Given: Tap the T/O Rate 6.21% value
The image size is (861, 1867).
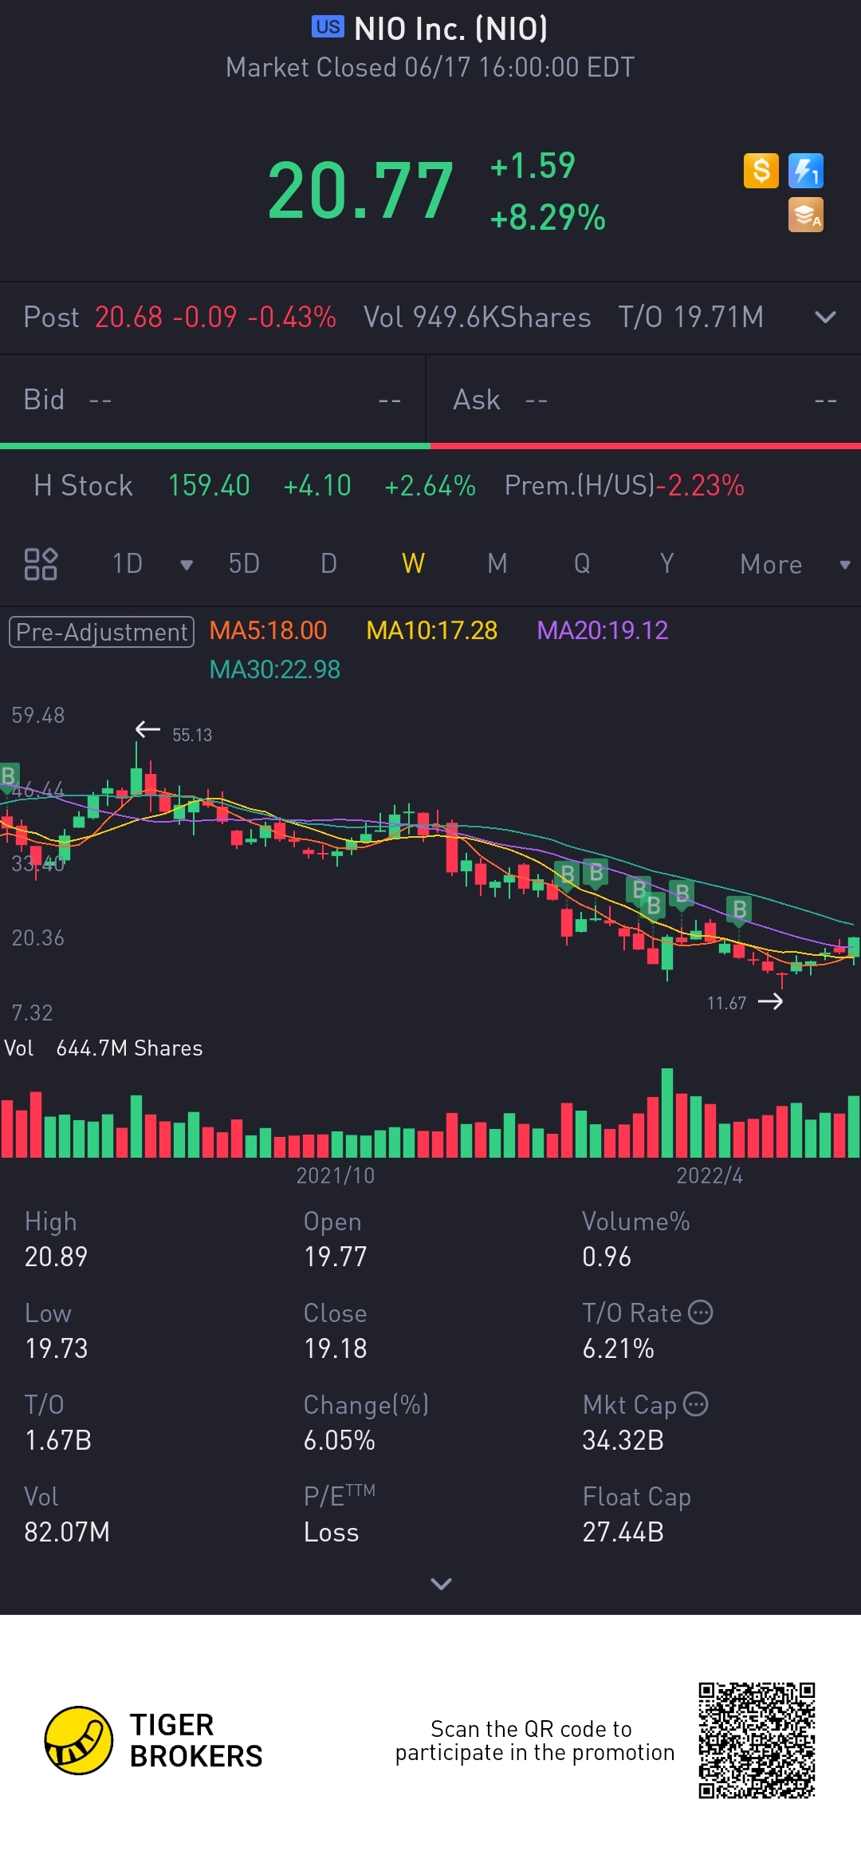Looking at the screenshot, I should pos(618,1348).
